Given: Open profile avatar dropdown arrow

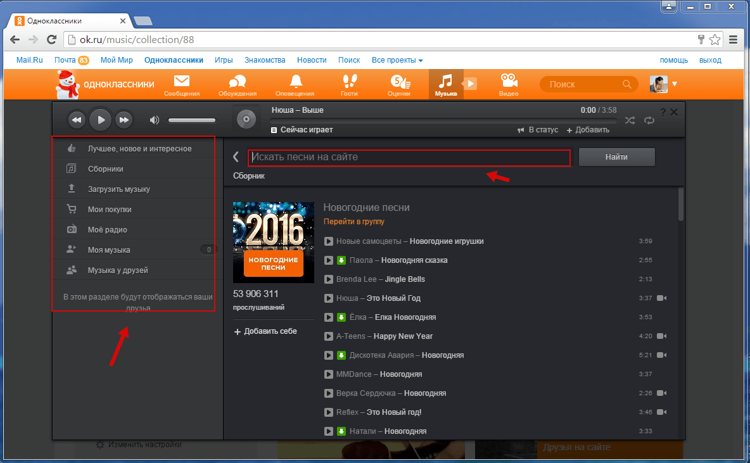Looking at the screenshot, I should pos(675,84).
